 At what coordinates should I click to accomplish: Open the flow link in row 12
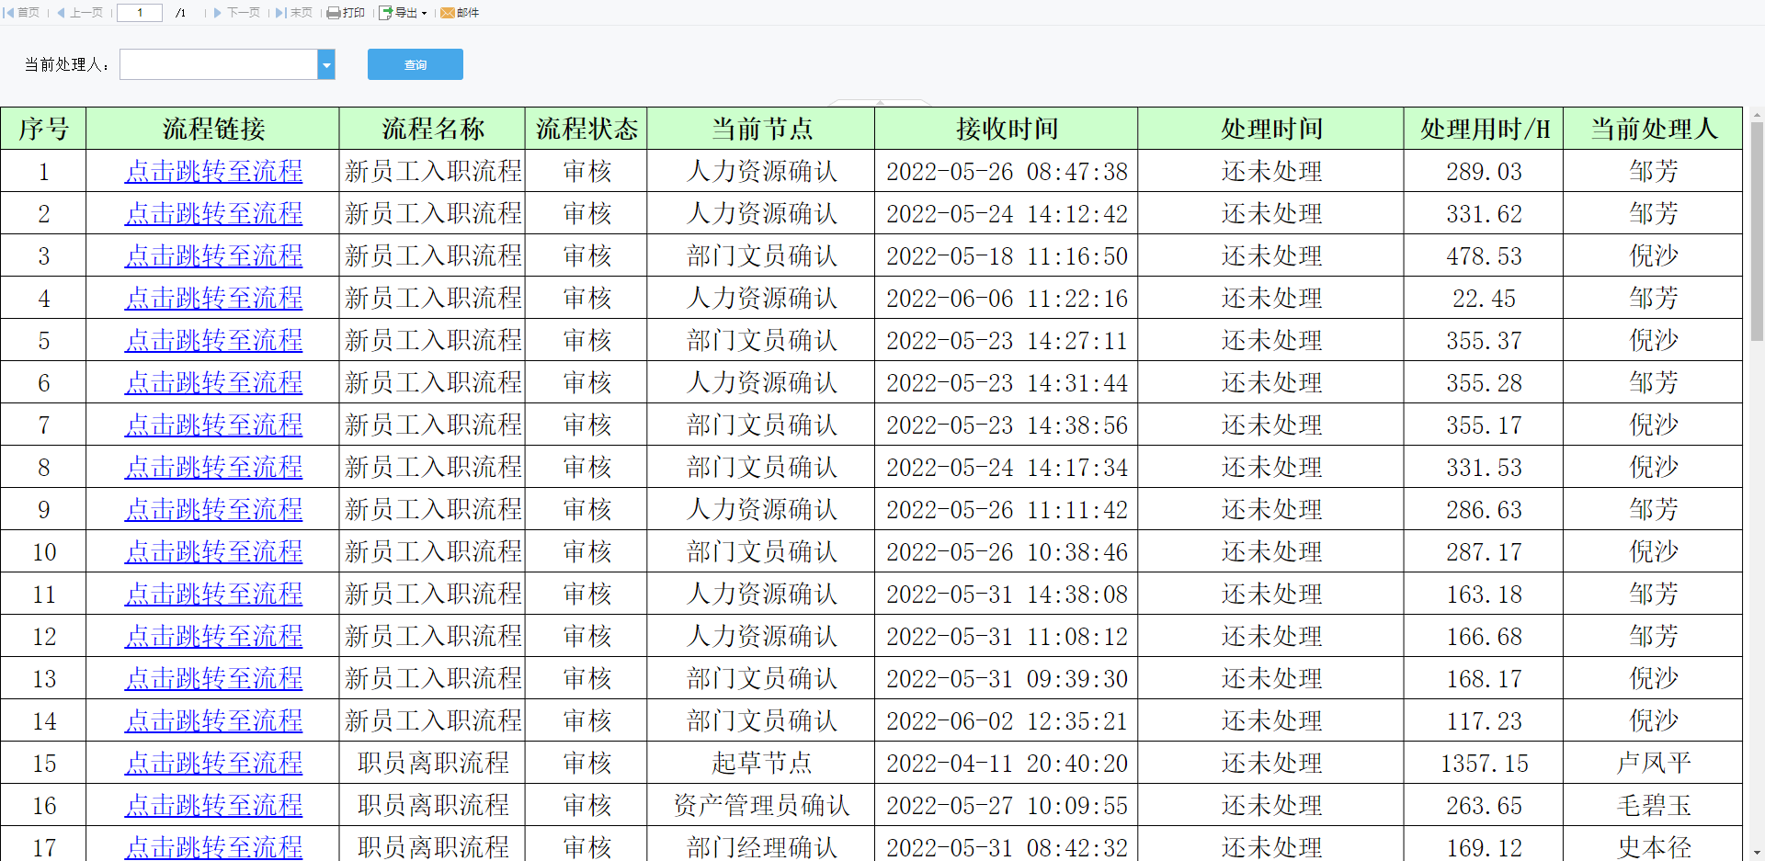[213, 636]
